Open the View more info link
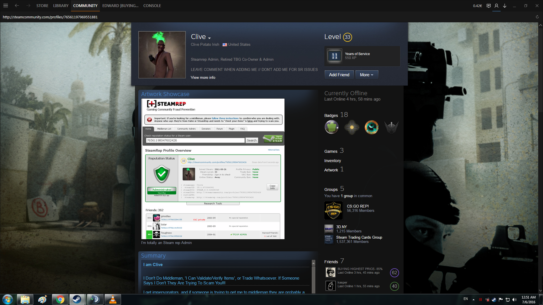 [203, 77]
